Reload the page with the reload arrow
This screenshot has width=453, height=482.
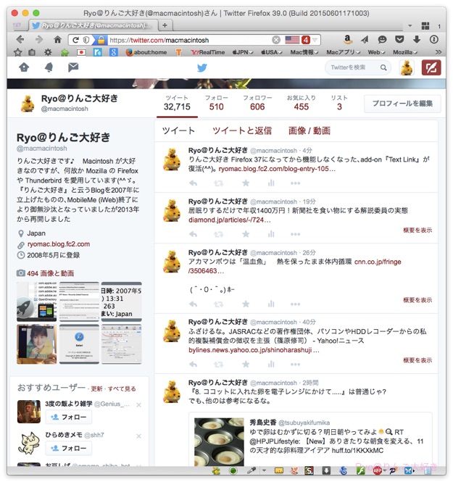click(75, 40)
